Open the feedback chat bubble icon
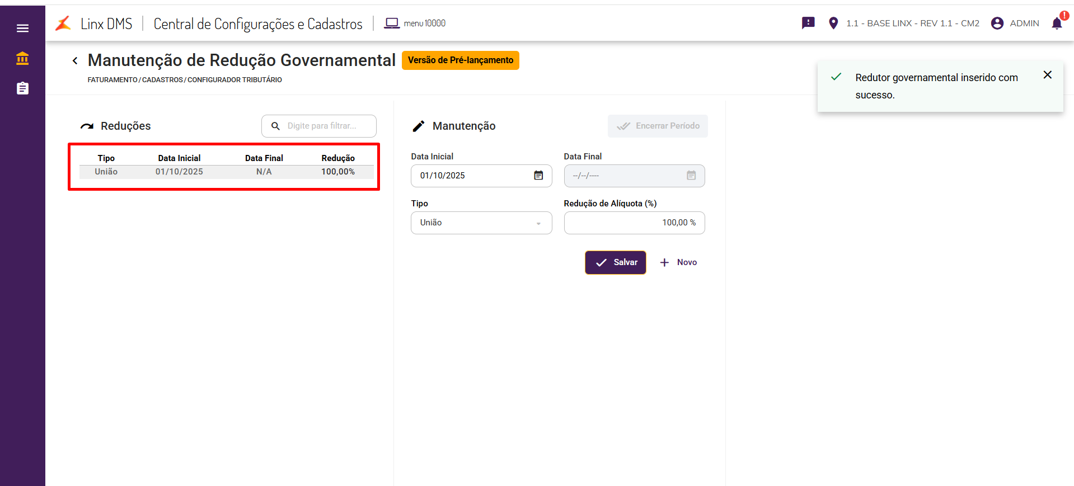The height and width of the screenshot is (486, 1074). coord(808,23)
